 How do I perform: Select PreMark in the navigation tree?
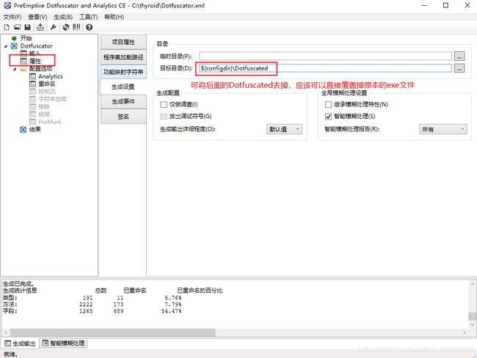point(50,122)
